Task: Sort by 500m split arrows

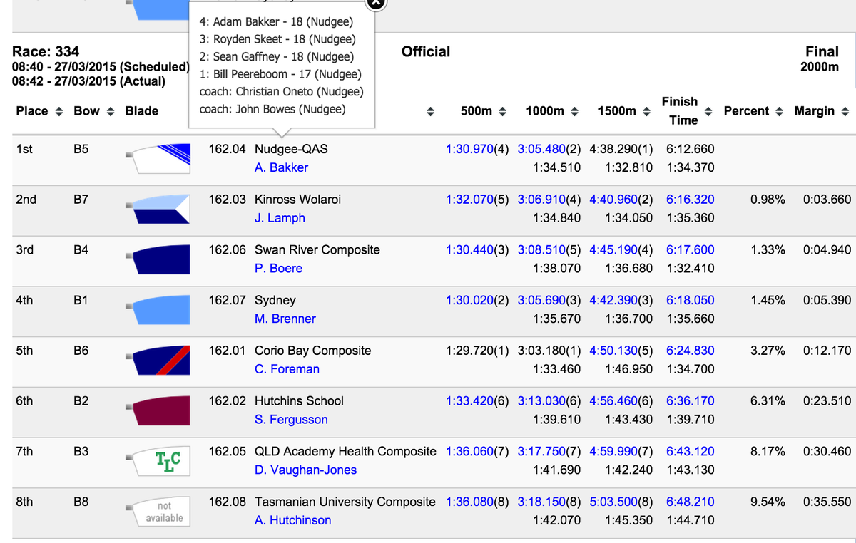Action: (x=502, y=112)
